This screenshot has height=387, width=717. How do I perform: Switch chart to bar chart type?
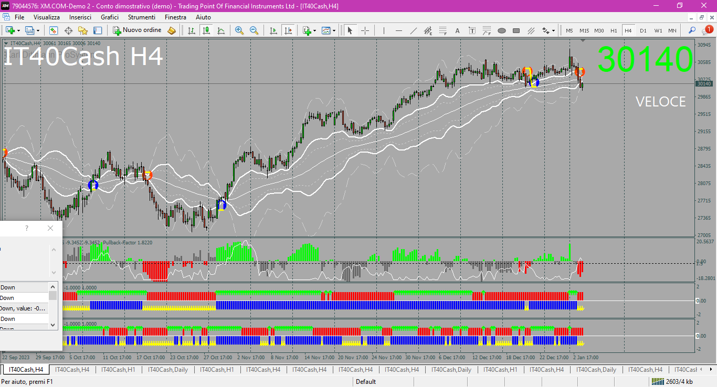(192, 30)
